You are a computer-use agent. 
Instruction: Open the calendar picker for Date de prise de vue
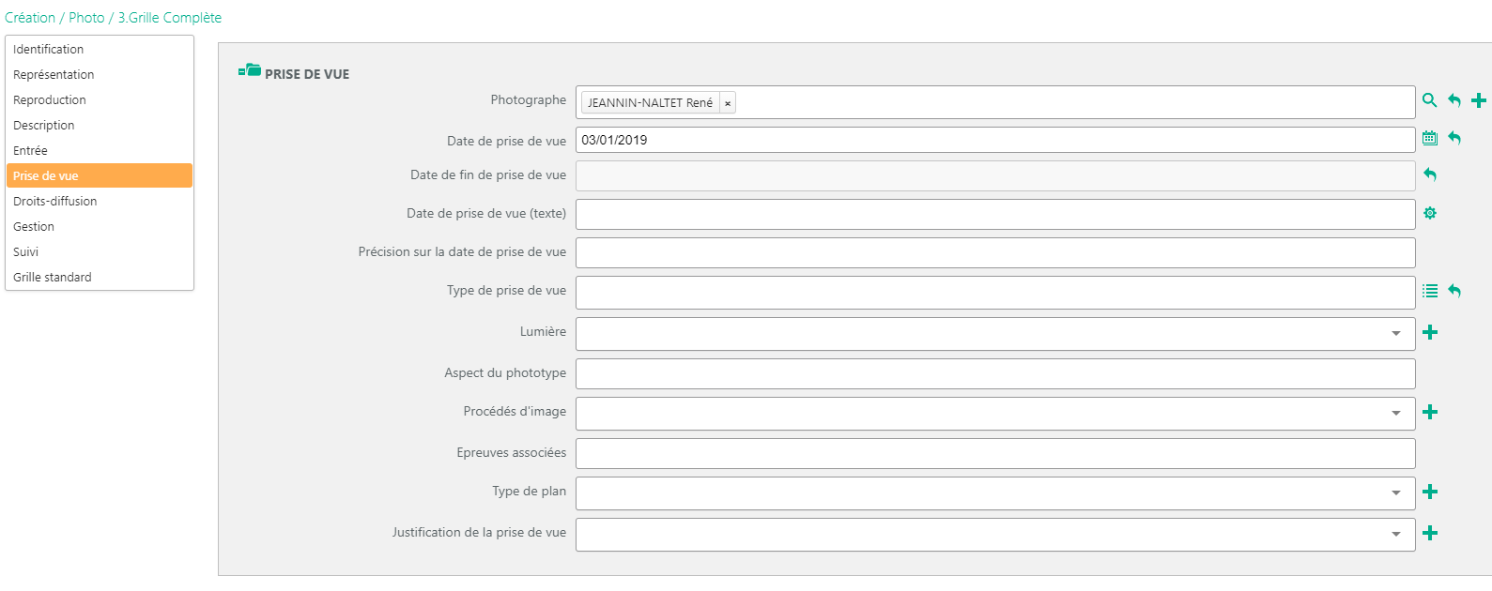tap(1429, 139)
